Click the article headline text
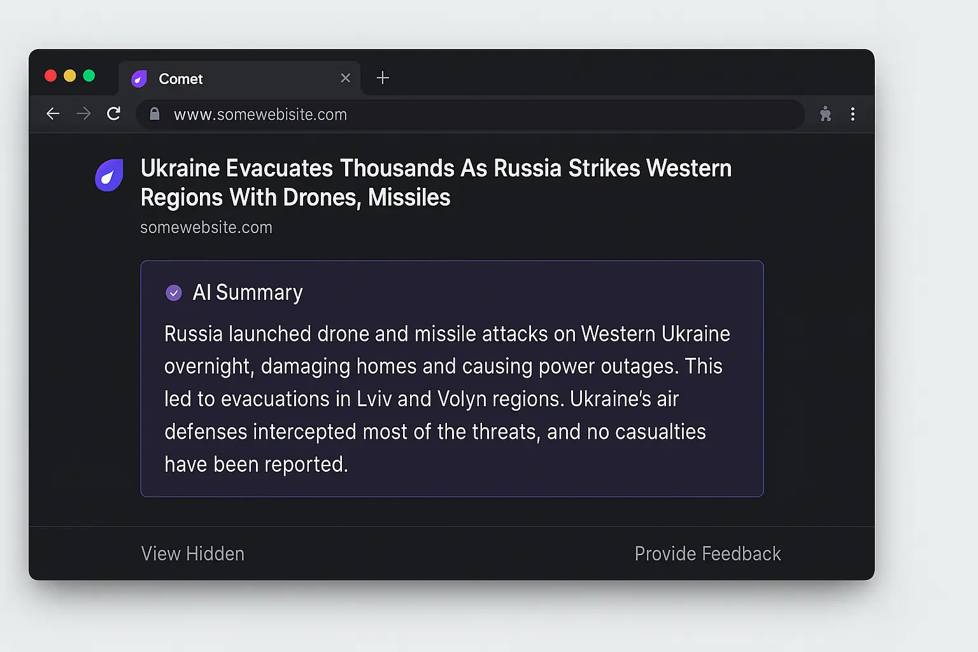The image size is (978, 652). pyautogui.click(x=436, y=183)
